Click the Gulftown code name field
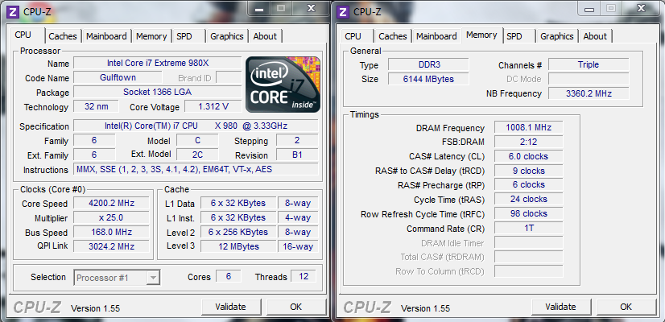Image resolution: width=665 pixels, height=322 pixels. pyautogui.click(x=118, y=77)
